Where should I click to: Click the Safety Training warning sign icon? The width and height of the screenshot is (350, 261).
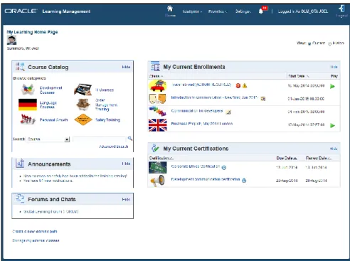(x=83, y=119)
